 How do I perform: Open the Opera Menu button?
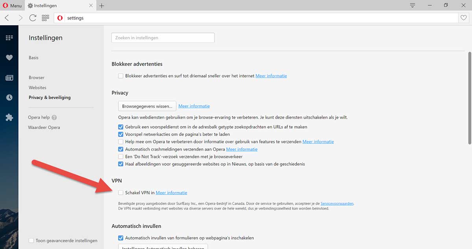12,5
